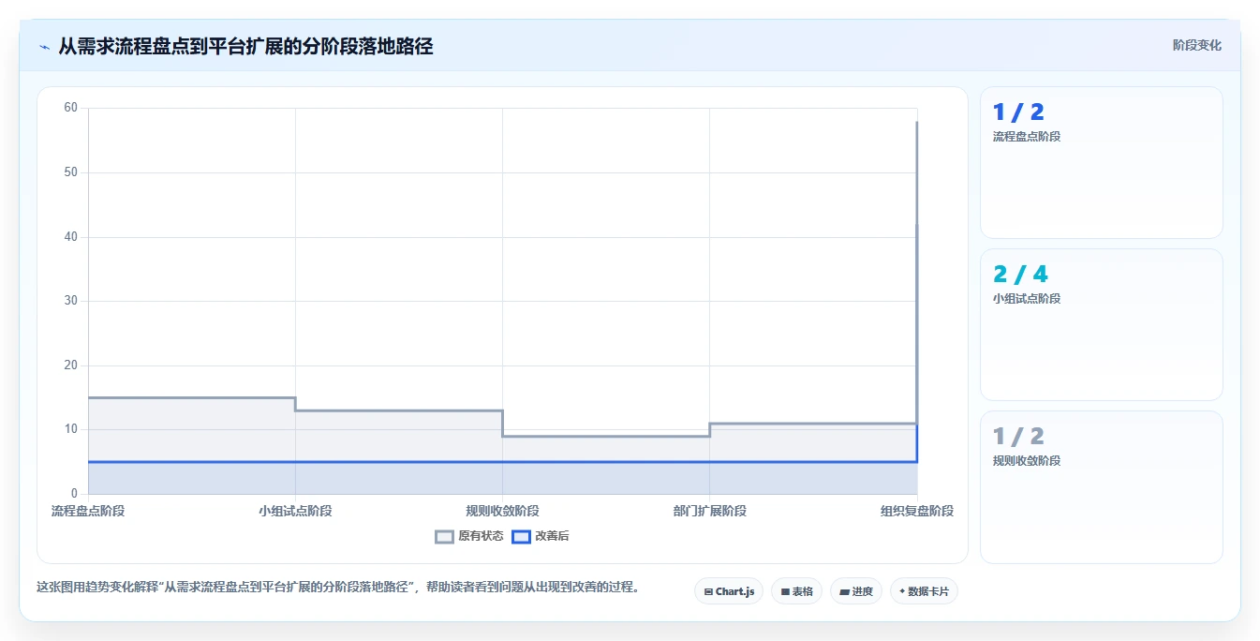Click the y-axis value 10
Viewport: 1260px width, 641px height.
tap(70, 429)
